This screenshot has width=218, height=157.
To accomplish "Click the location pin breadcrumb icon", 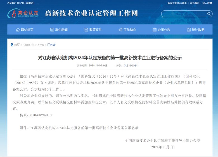I will pos(12,45).
